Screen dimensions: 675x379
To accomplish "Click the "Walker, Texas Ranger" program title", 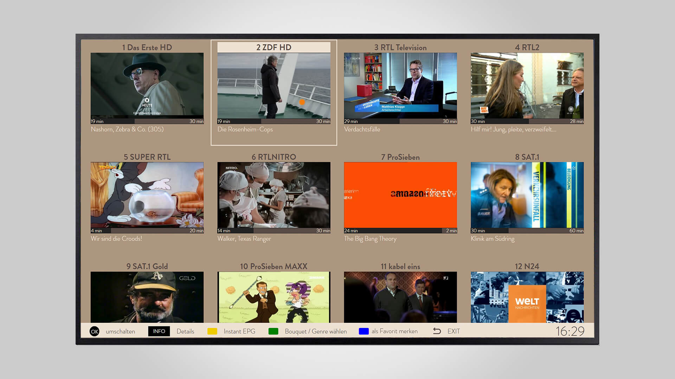I will pos(244,238).
